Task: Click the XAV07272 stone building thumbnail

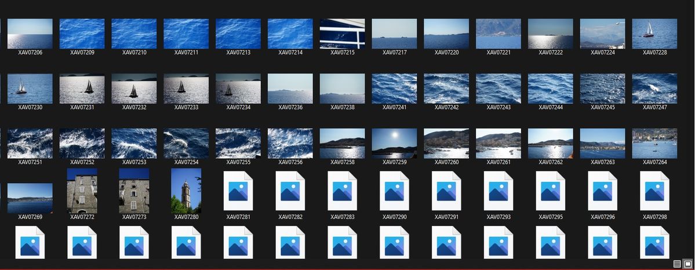Action: tap(82, 191)
